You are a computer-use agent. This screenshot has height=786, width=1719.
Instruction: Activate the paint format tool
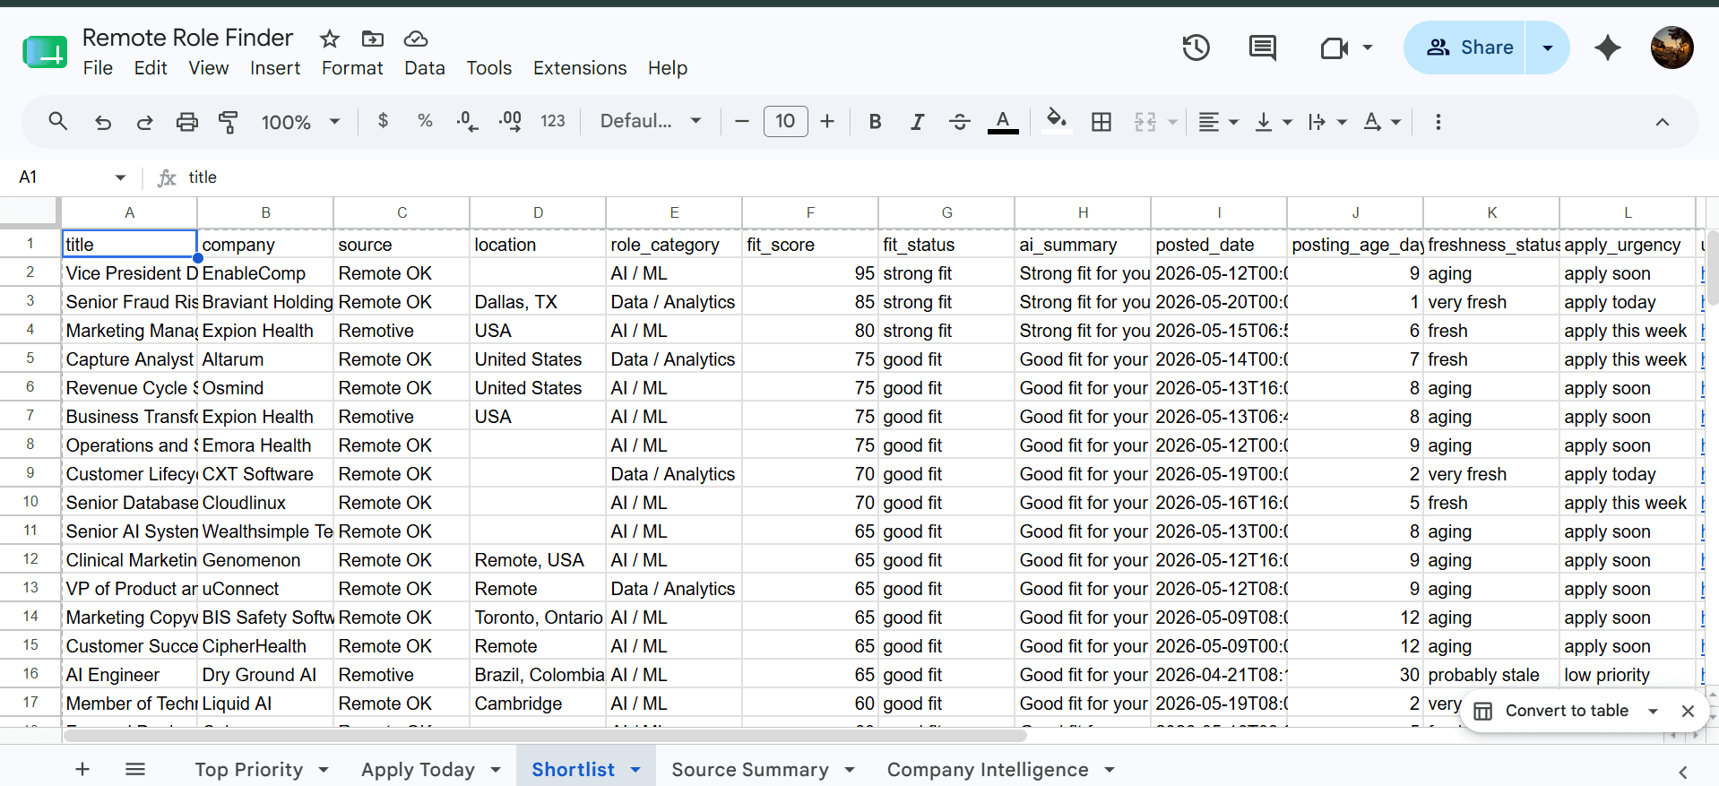tap(229, 122)
